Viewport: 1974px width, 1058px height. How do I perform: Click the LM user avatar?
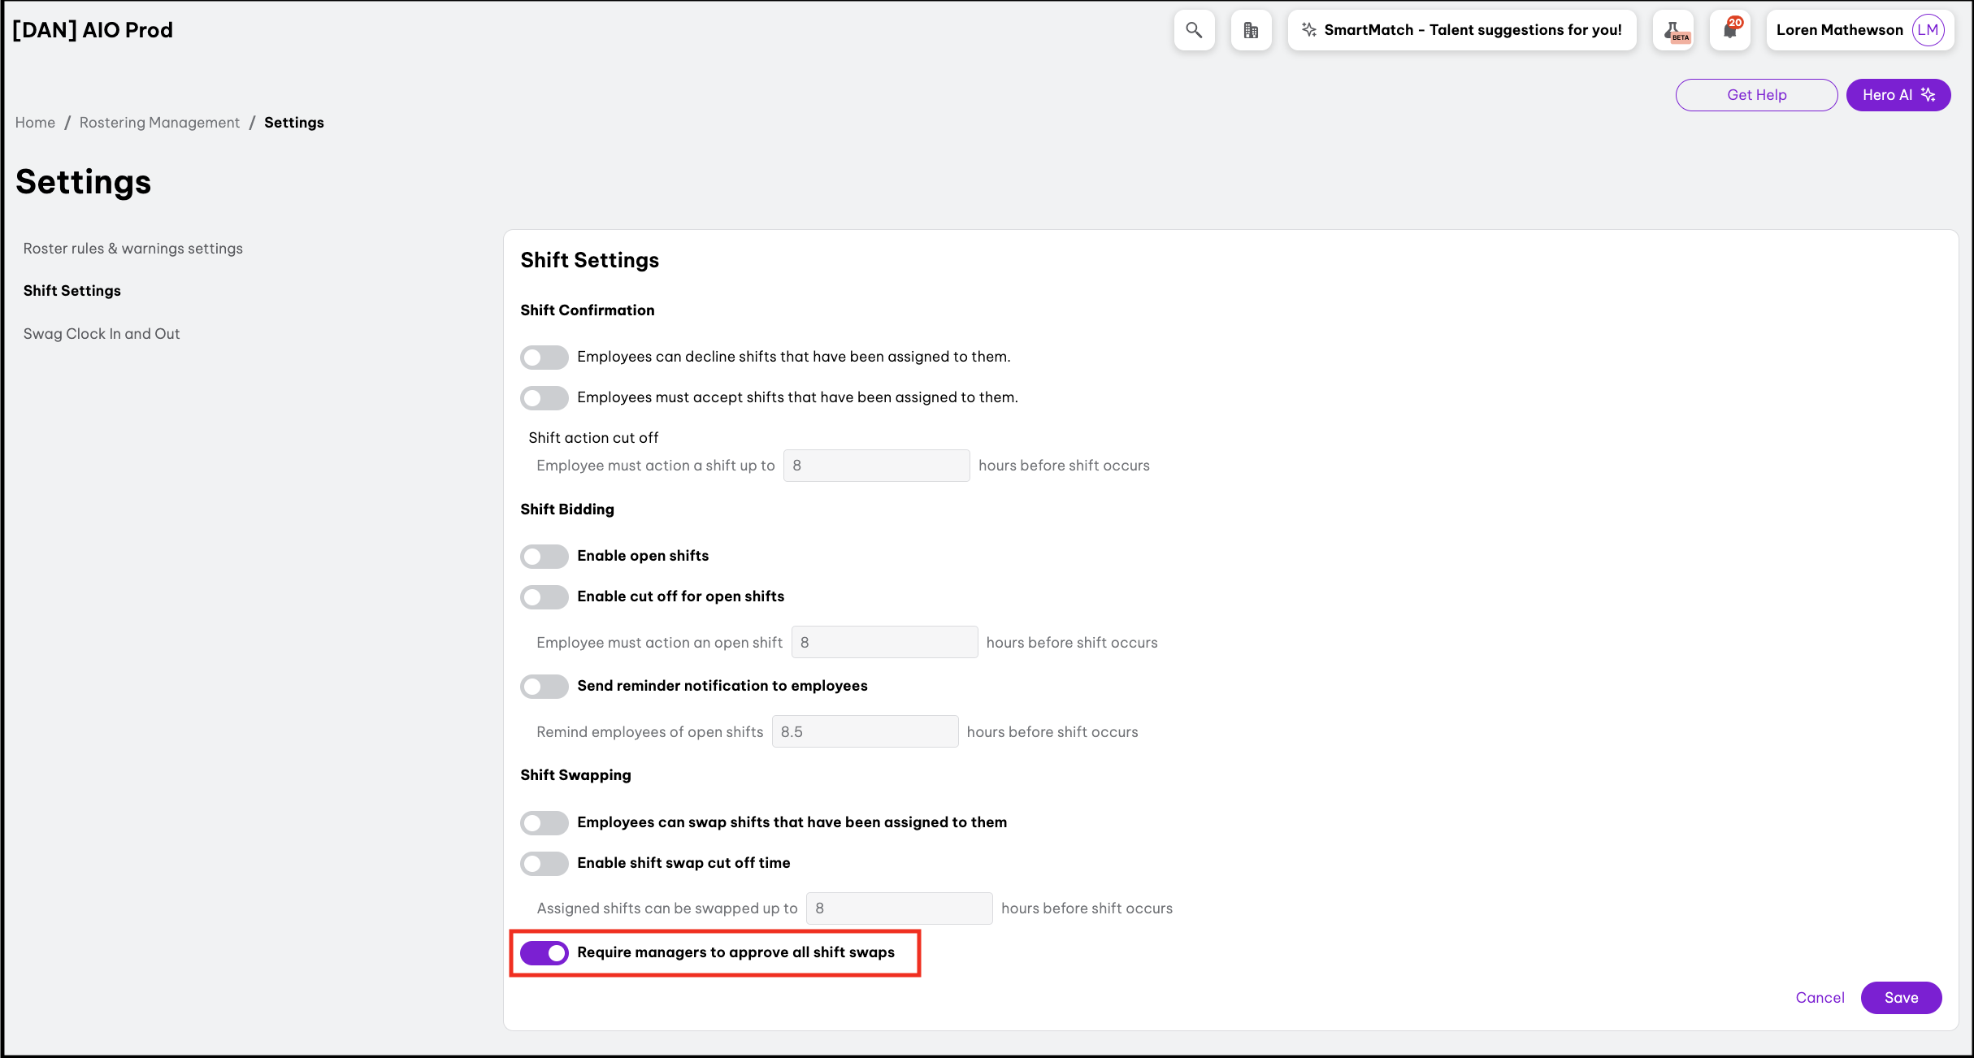click(1928, 30)
